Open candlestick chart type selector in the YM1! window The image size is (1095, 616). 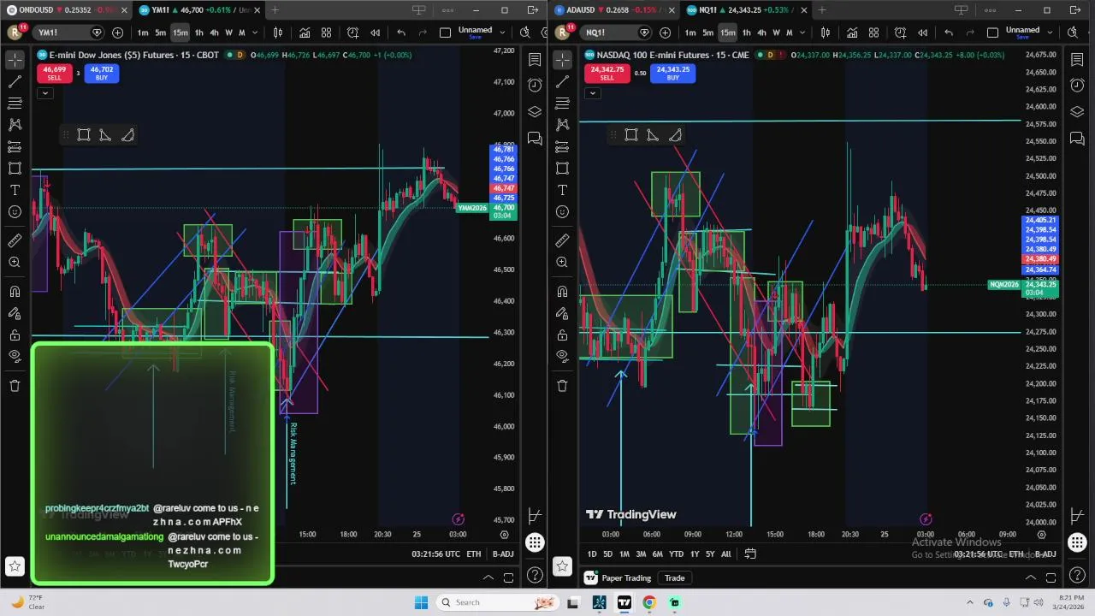(277, 33)
